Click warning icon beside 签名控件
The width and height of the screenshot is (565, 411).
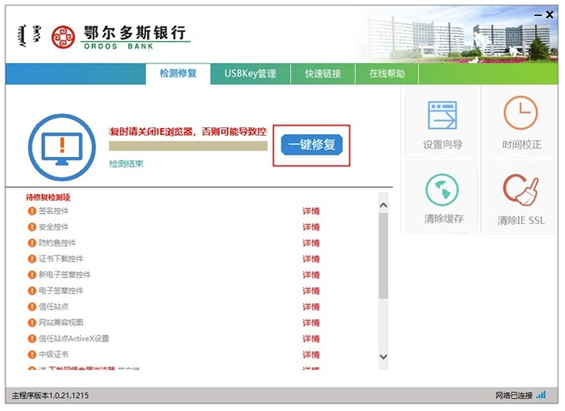click(x=33, y=211)
